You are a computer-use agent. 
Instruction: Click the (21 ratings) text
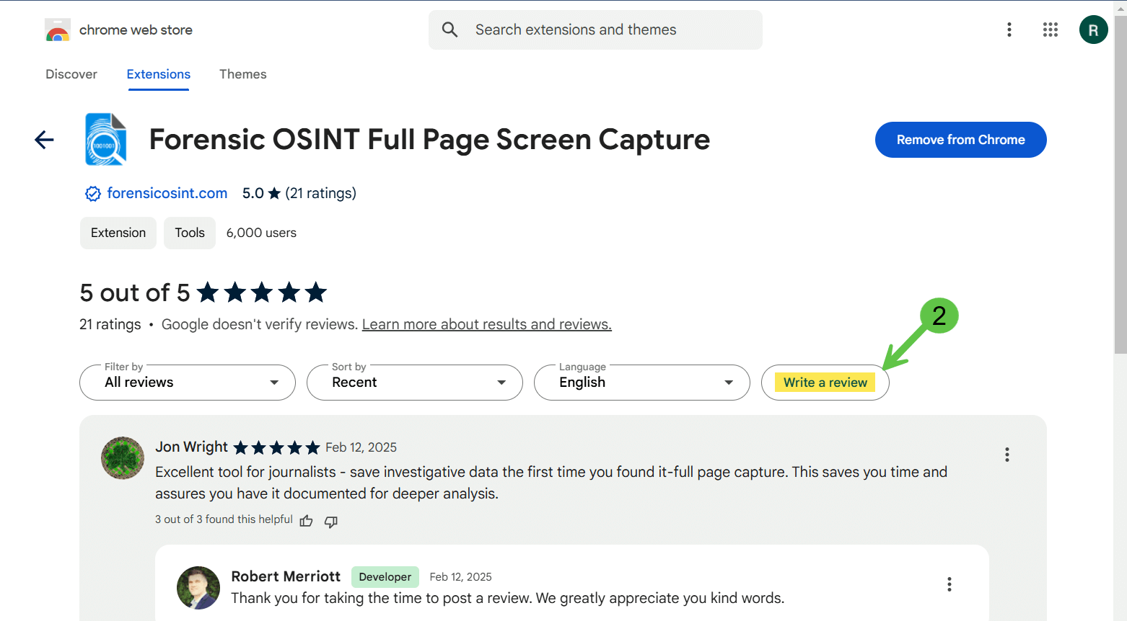pos(321,193)
